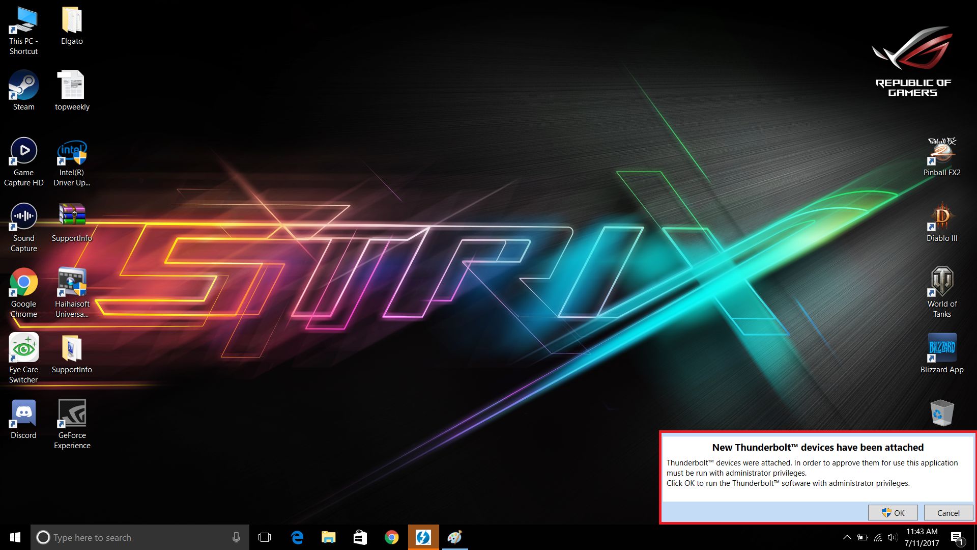Click the search box microphone icon
The width and height of the screenshot is (977, 550).
coord(236,537)
